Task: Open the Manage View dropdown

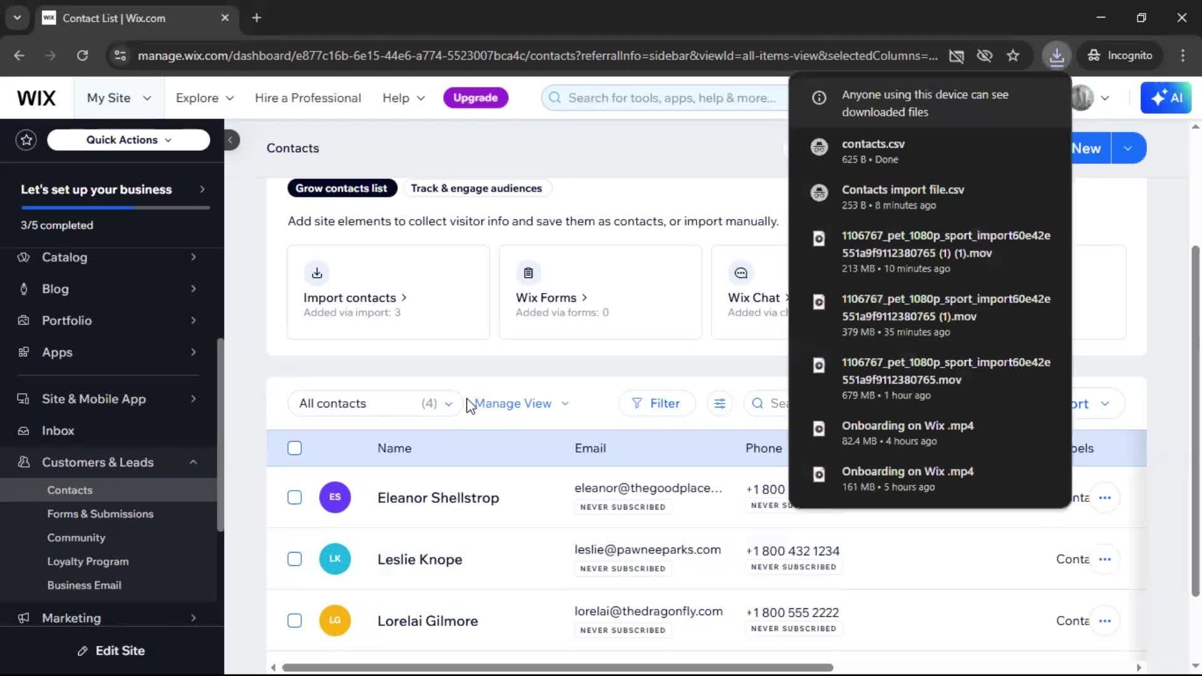Action: coord(521,404)
